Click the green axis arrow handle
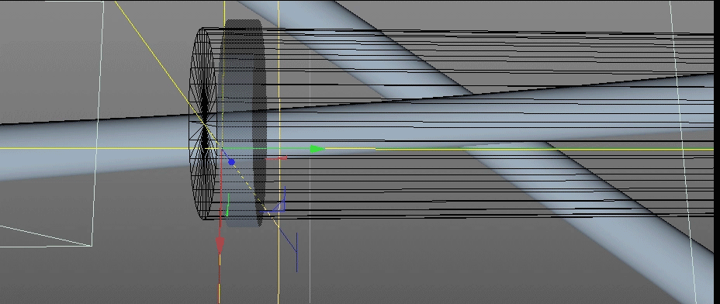 tap(317, 149)
